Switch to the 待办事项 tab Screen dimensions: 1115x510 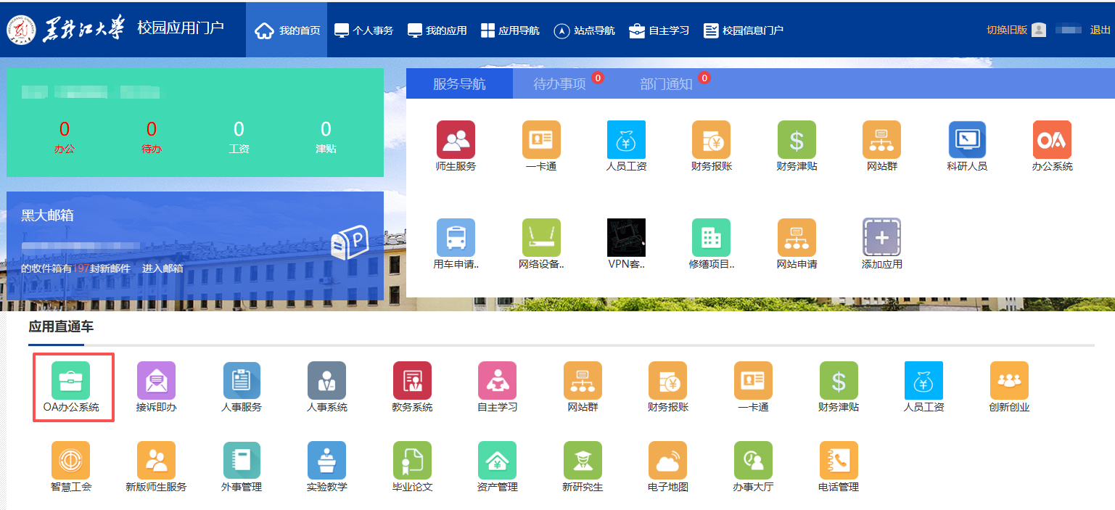(559, 84)
